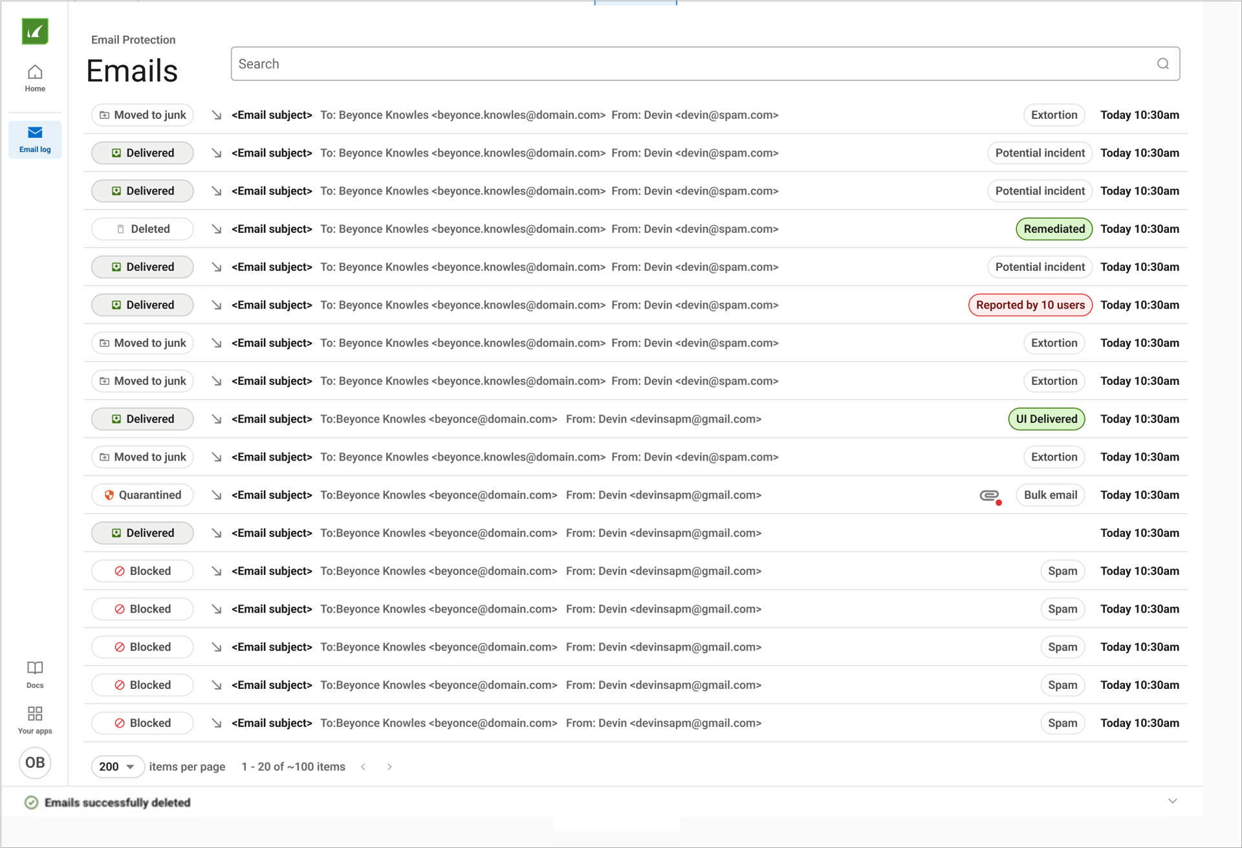Select the Email log sidebar item

[x=35, y=139]
